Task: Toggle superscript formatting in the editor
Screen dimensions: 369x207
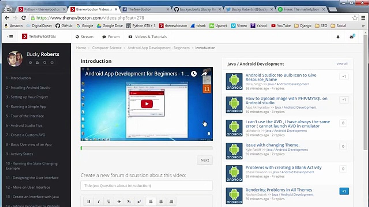Action: 139,202
